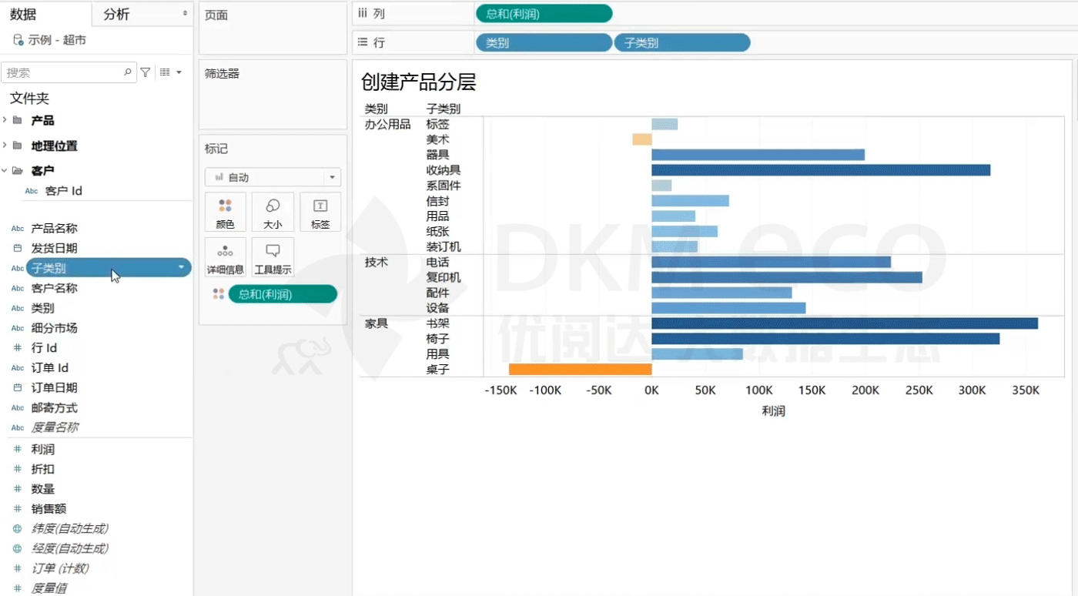Select the orange 桌子 bar in chart
Image resolution: width=1078 pixels, height=596 pixels.
point(580,370)
